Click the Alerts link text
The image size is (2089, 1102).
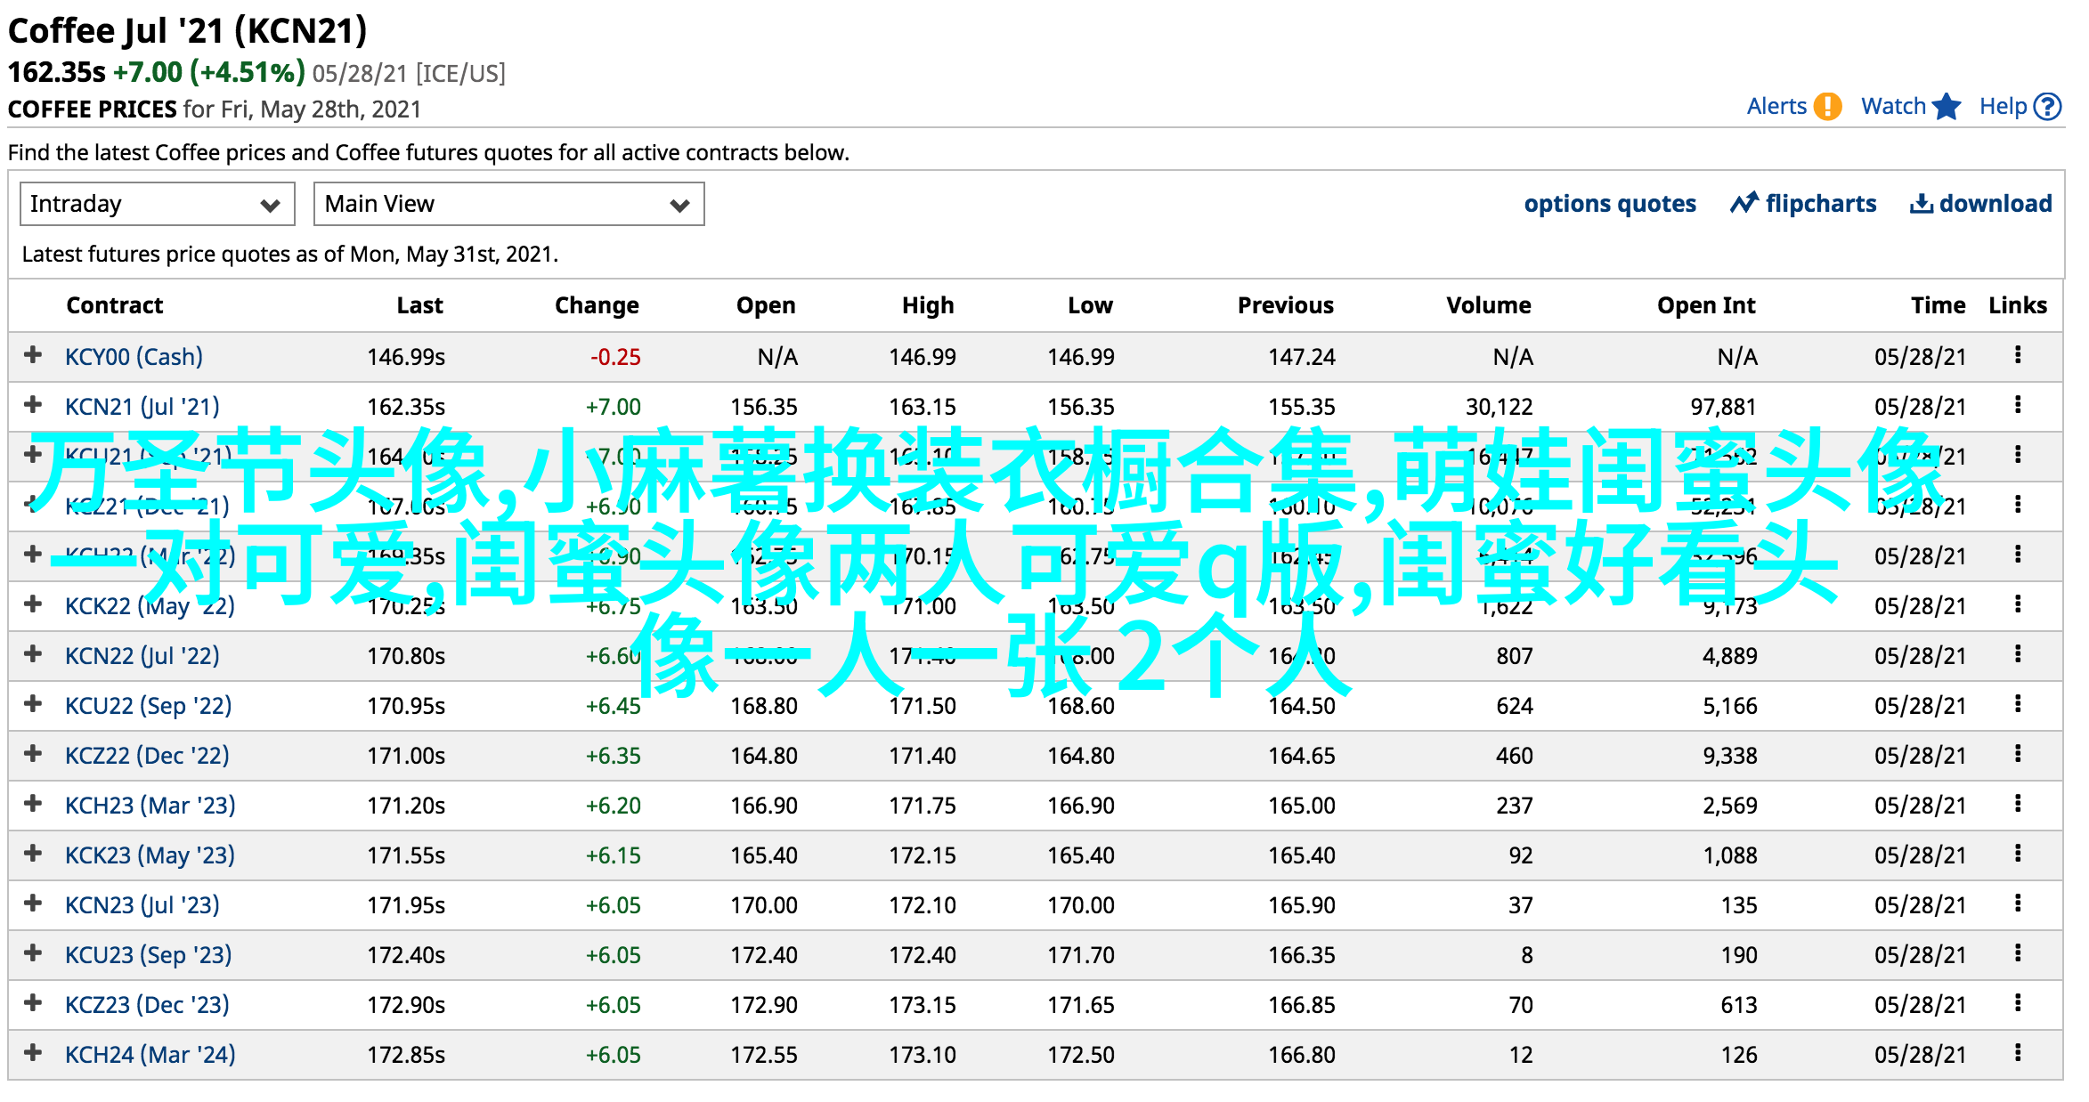(1776, 106)
